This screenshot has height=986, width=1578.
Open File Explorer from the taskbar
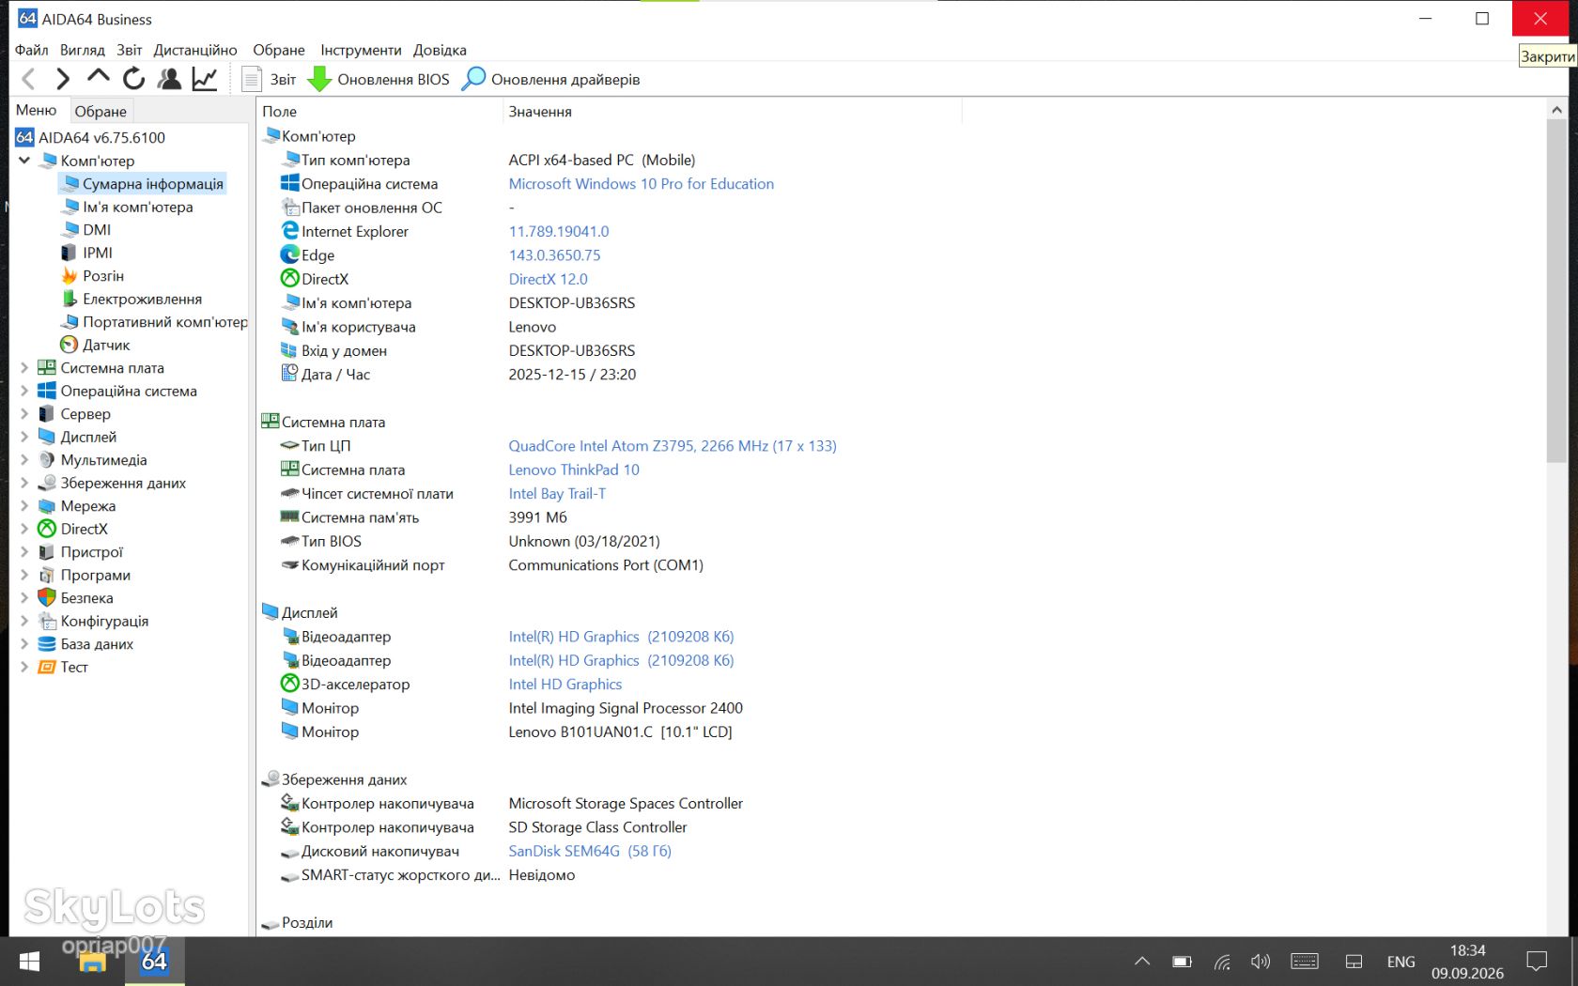92,962
